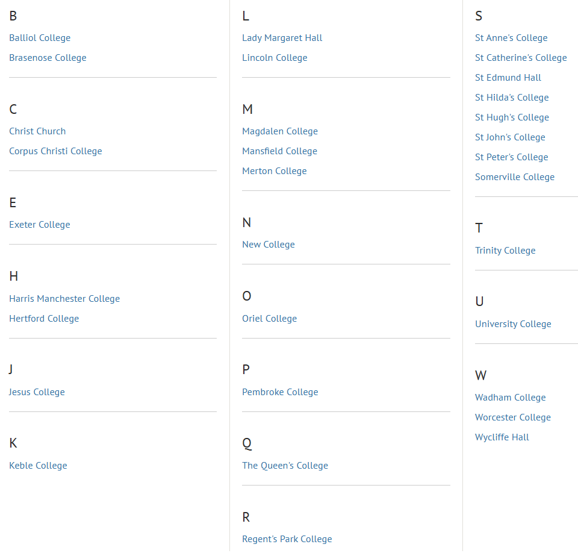Go to Wycliffe Hall

coord(502,437)
